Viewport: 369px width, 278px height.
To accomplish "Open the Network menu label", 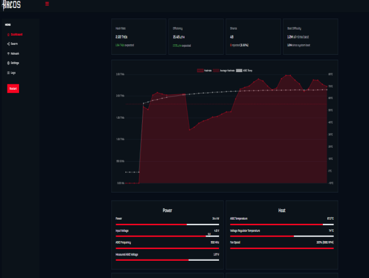I will [x=15, y=54].
